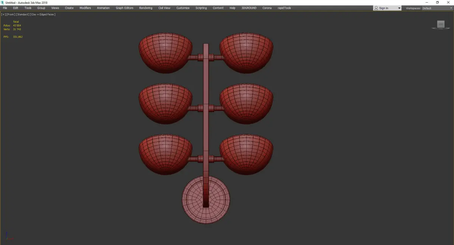
Task: Open the Animation menu
Action: [103, 8]
